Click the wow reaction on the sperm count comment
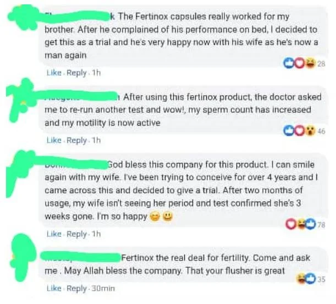 coord(310,131)
